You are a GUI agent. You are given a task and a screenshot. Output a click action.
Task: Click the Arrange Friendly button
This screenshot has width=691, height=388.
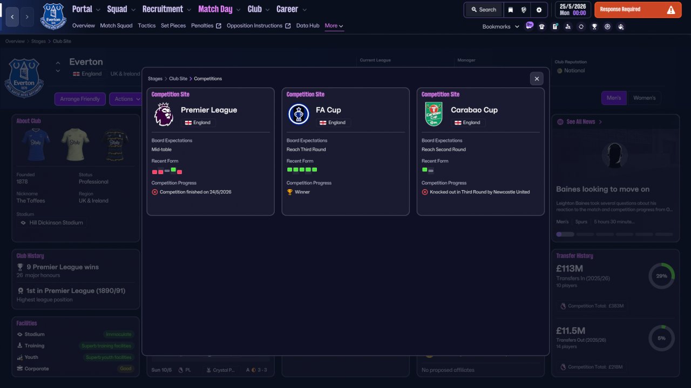coord(80,99)
